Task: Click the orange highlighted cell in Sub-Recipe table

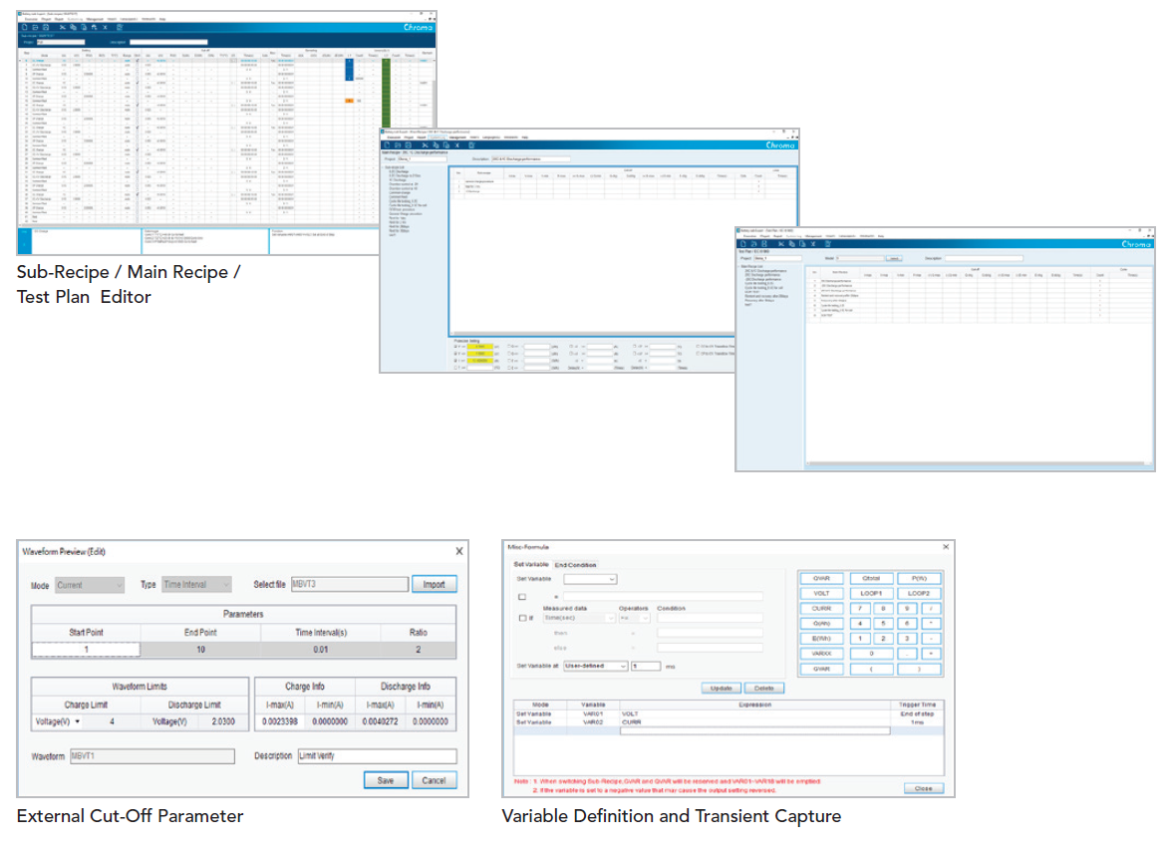Action: tap(349, 100)
